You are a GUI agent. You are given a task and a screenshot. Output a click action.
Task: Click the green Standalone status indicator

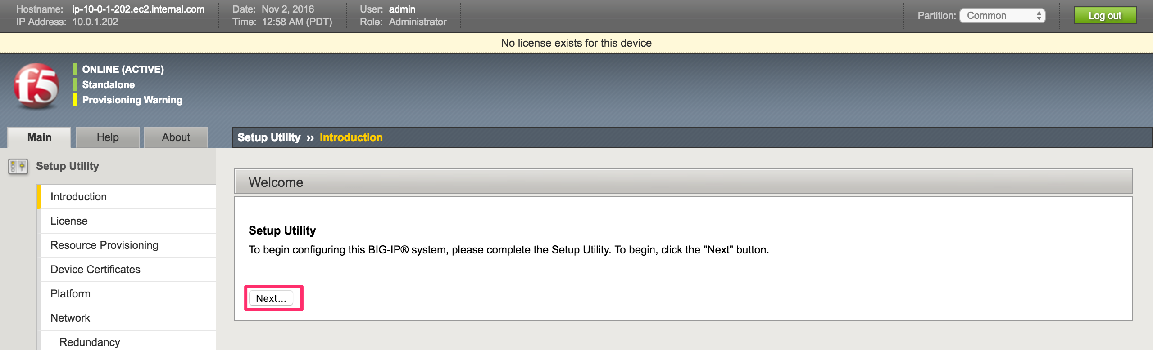(75, 84)
